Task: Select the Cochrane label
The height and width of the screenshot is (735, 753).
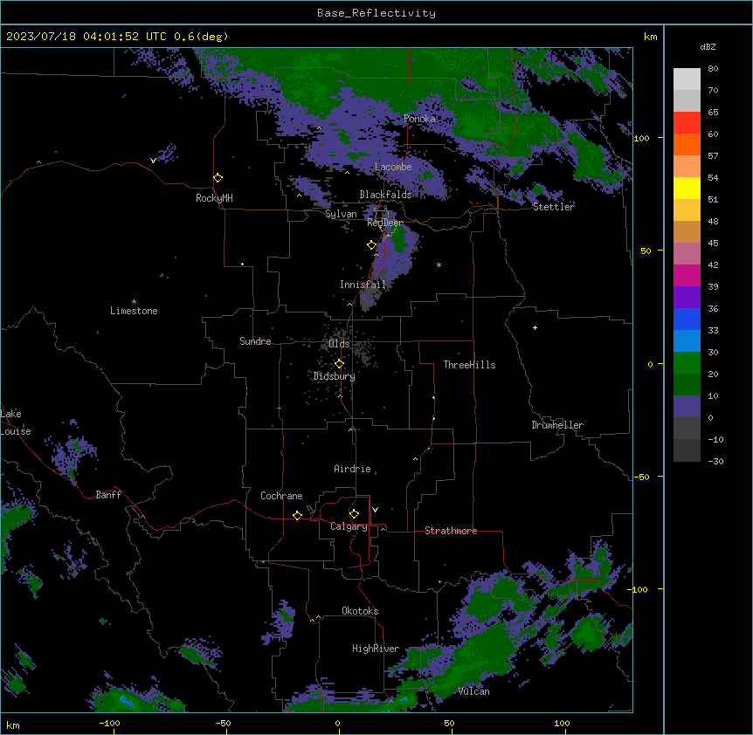Action: click(281, 496)
